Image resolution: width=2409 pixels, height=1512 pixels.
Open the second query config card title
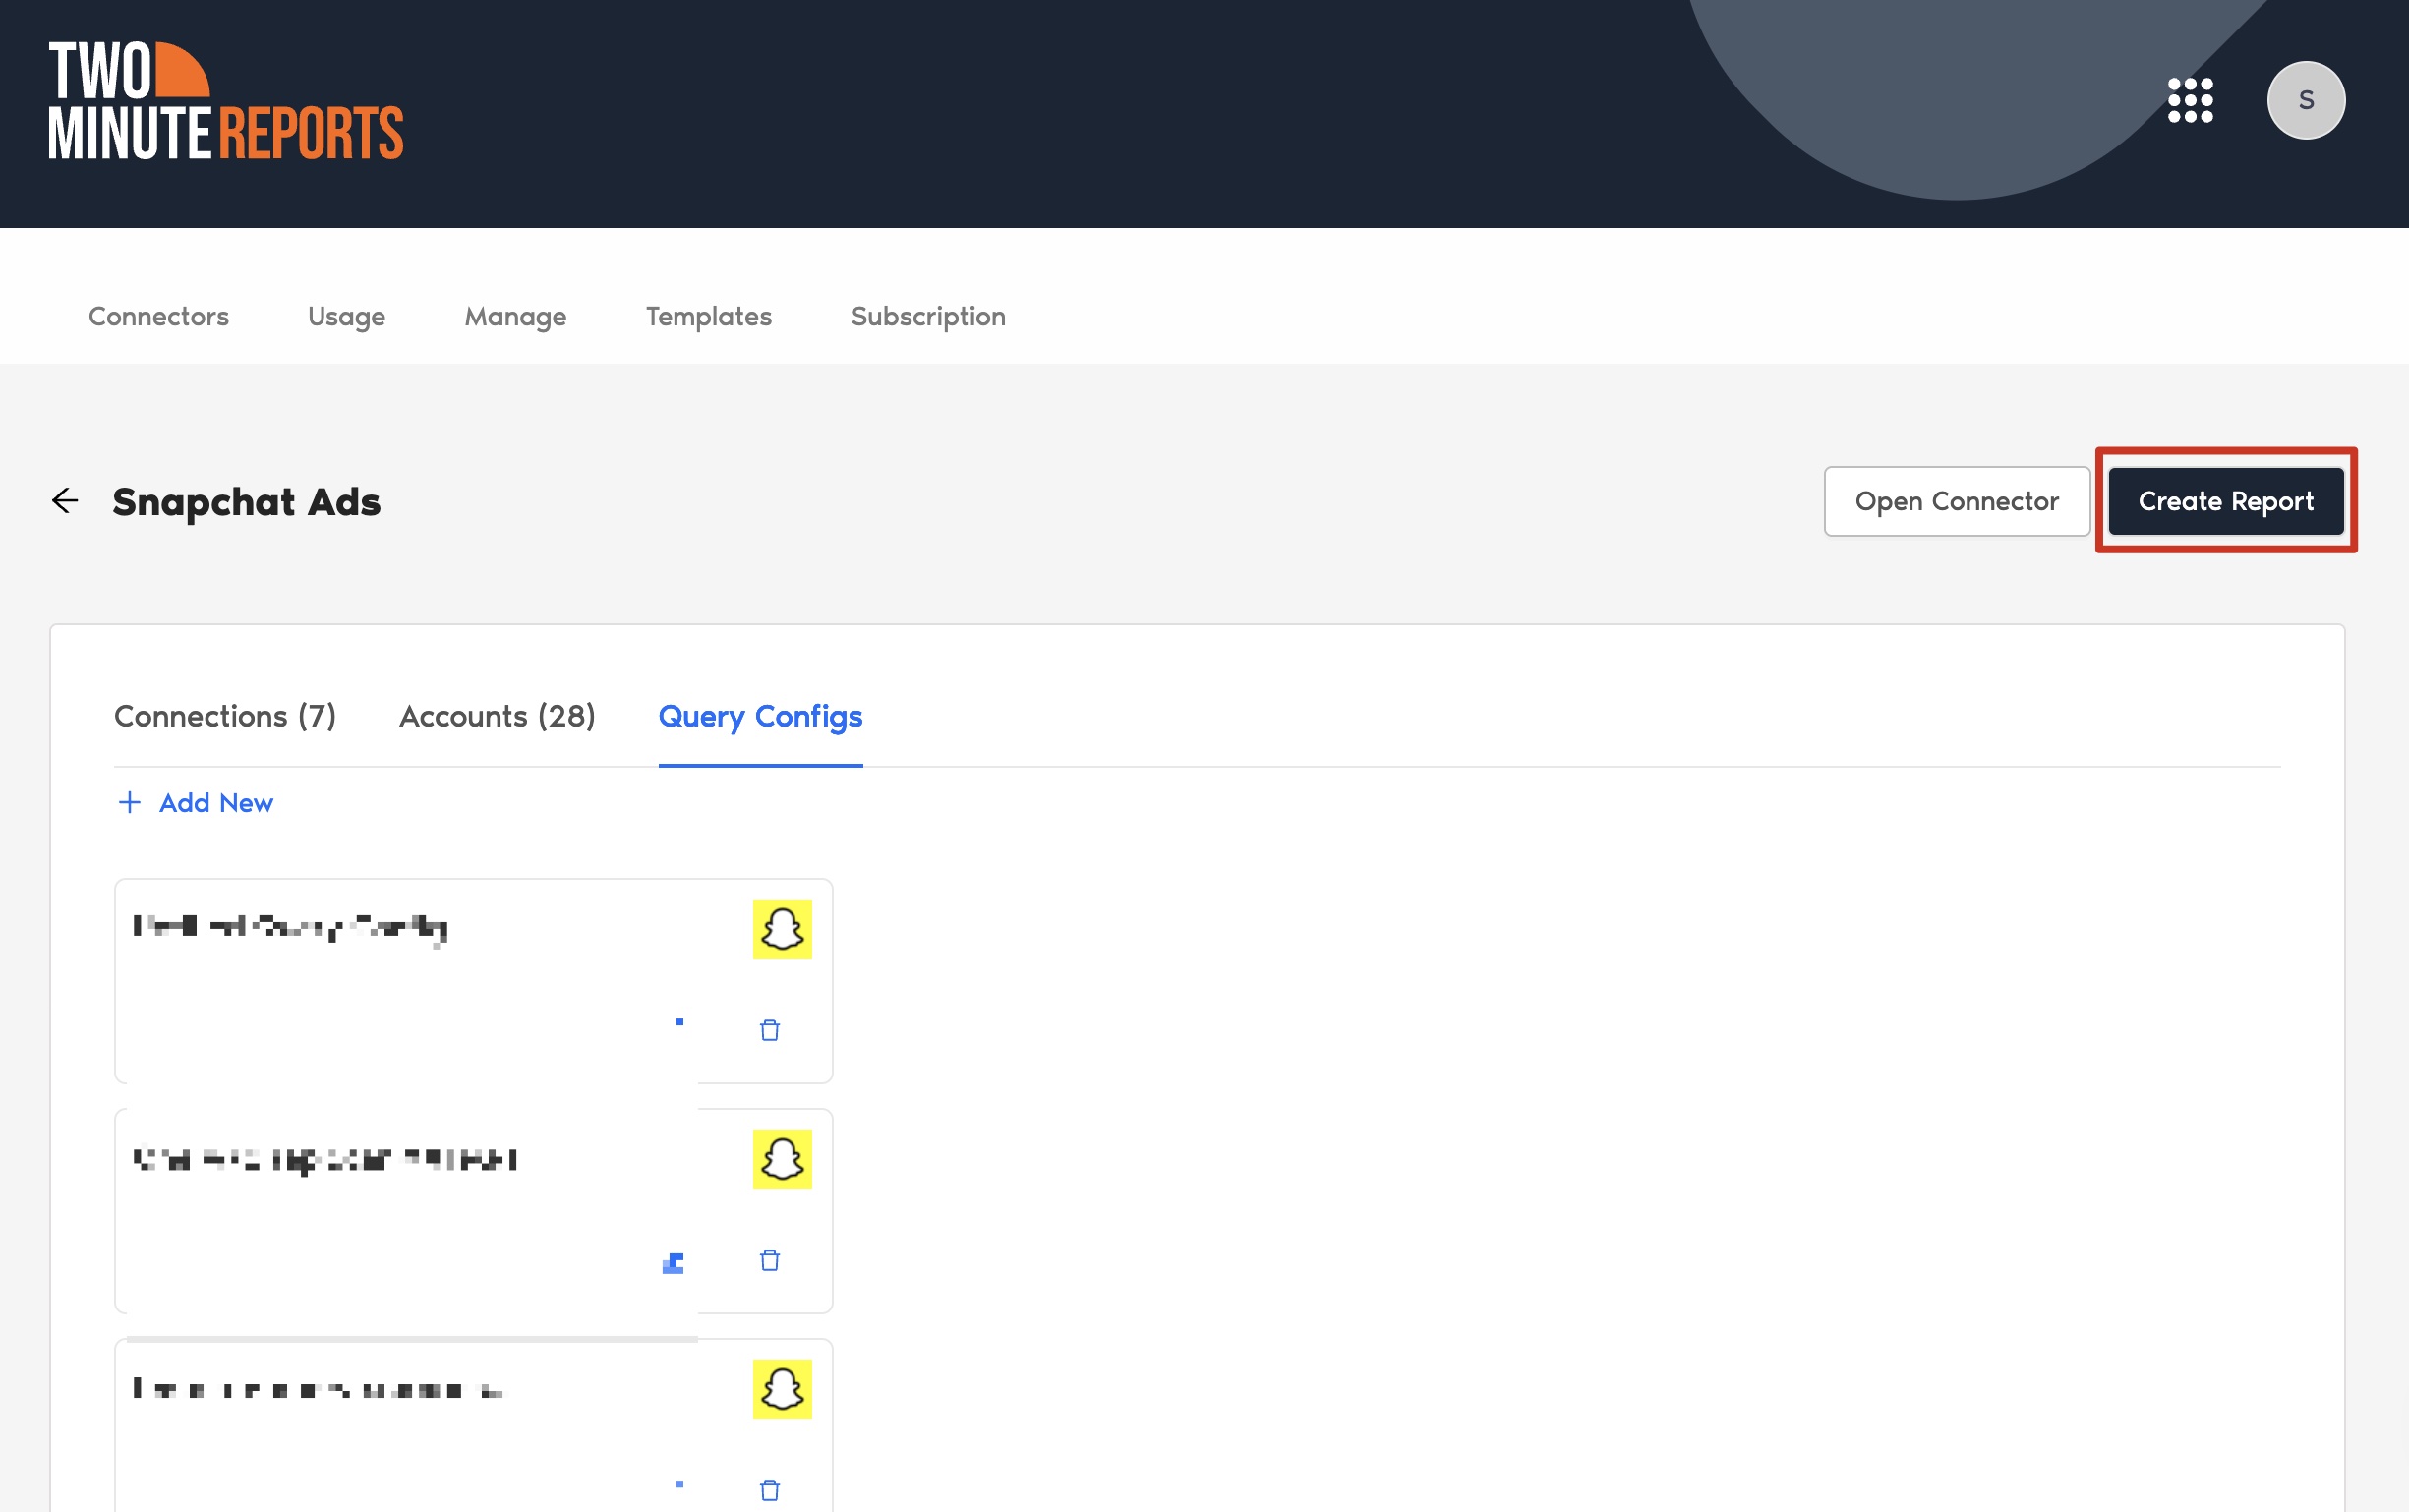(x=325, y=1160)
